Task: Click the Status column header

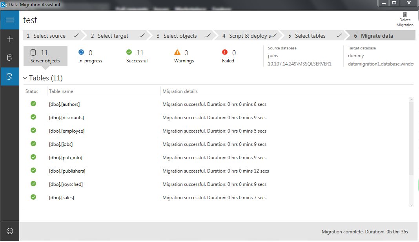Action: (x=32, y=91)
